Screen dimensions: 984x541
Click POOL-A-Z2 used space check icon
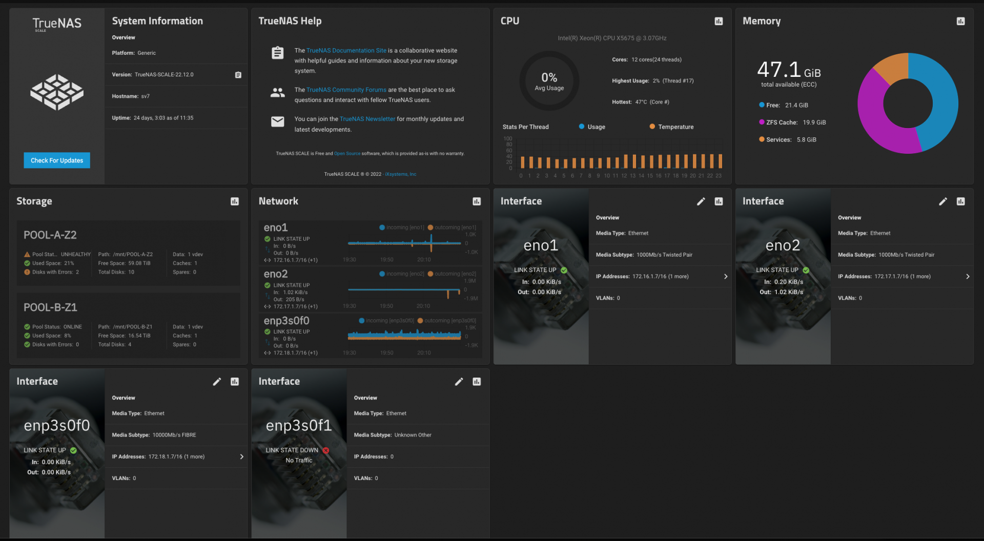pyautogui.click(x=27, y=263)
